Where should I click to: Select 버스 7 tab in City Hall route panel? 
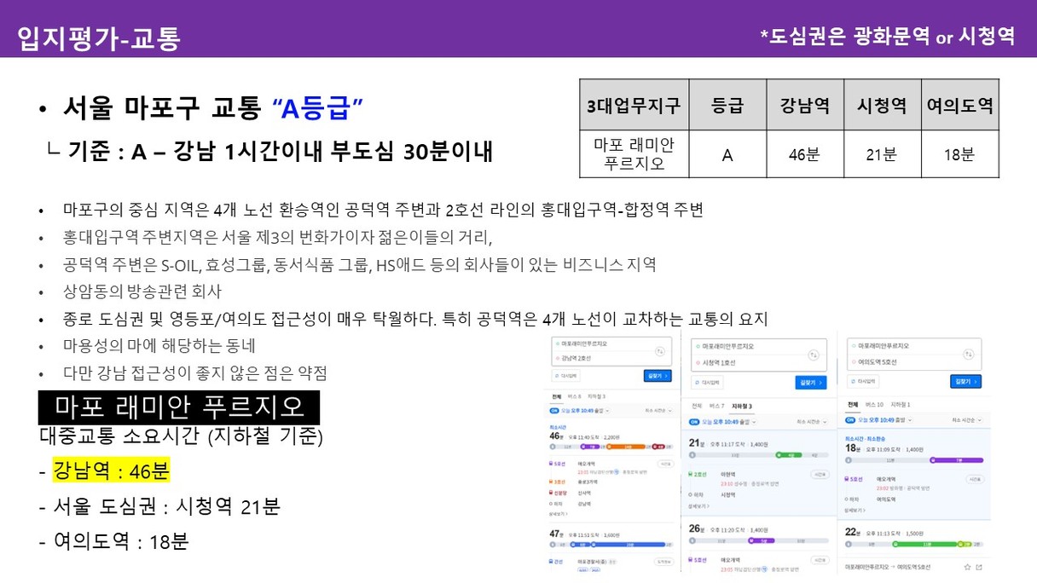(x=716, y=405)
